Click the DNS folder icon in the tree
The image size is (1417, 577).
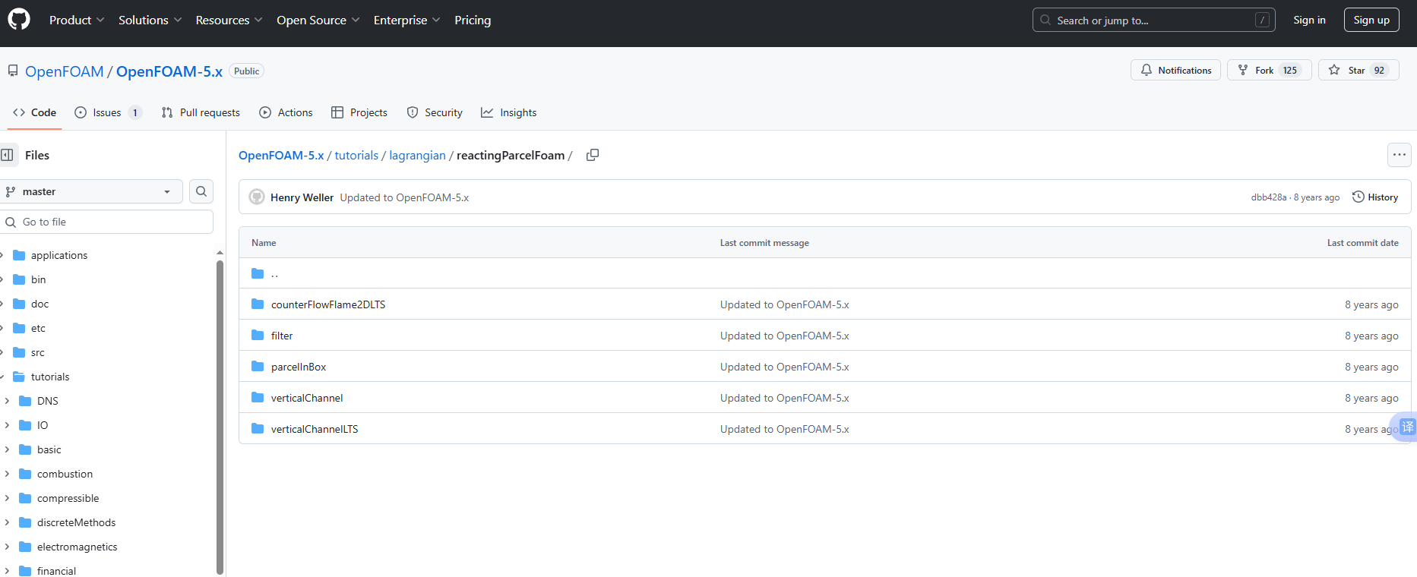(25, 401)
